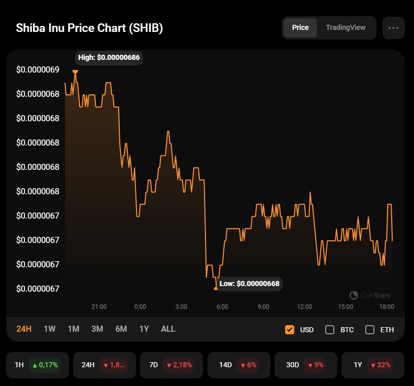Viewport: 414px width, 386px height.
Task: Open the three-dot more options menu
Action: 393,28
